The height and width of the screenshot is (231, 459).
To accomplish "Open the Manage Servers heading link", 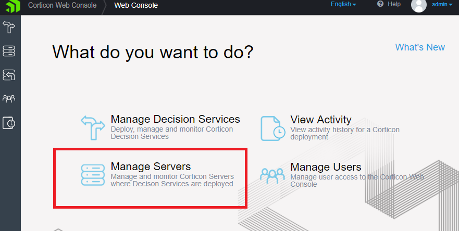I will click(x=151, y=166).
